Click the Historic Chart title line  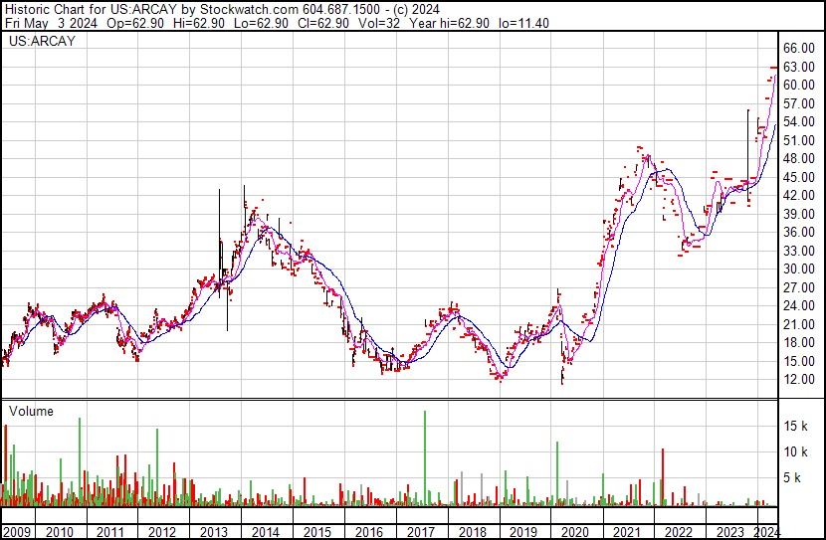pos(222,9)
